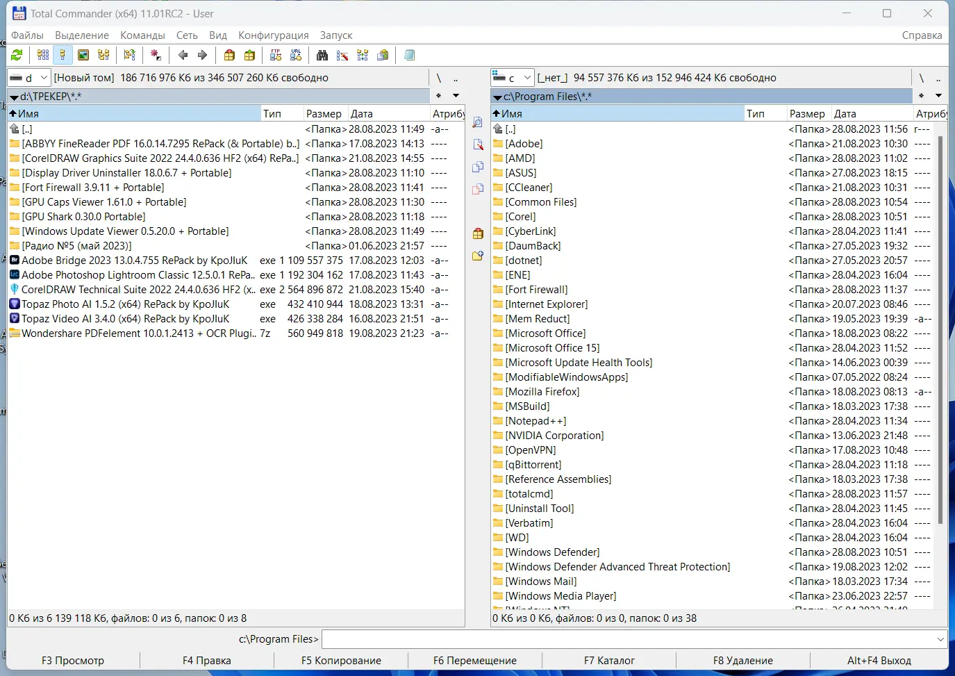Click the F6 Перемещение button
Image resolution: width=955 pixels, height=676 pixels.
(x=475, y=661)
